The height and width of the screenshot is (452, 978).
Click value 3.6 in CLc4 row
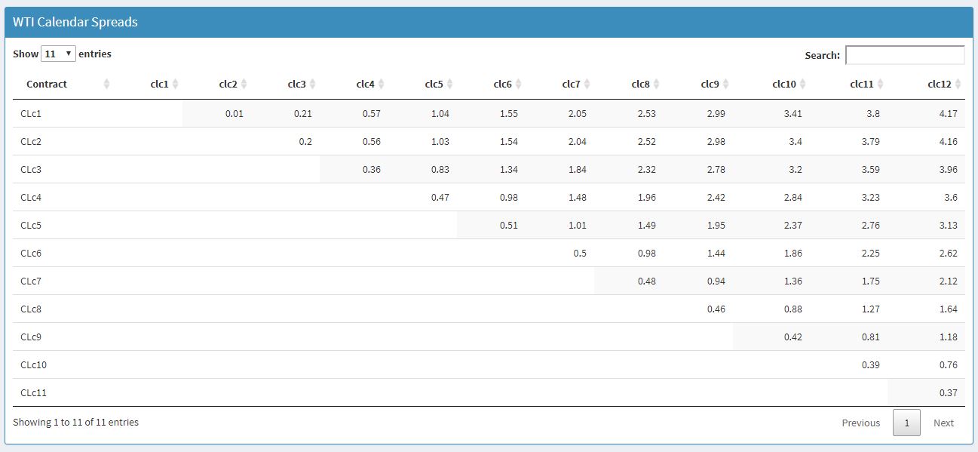[x=951, y=197]
